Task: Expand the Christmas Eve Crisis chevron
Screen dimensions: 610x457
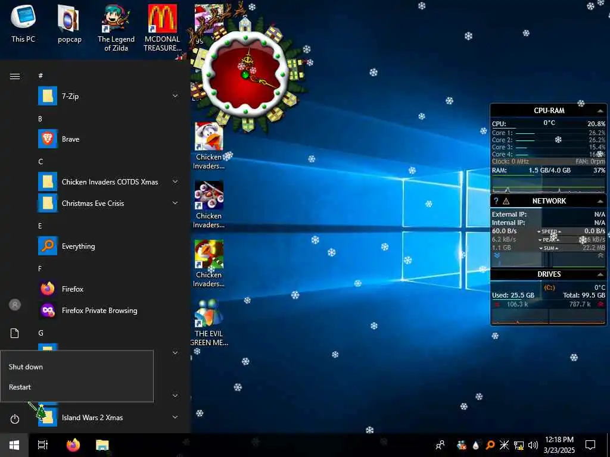Action: coord(175,203)
